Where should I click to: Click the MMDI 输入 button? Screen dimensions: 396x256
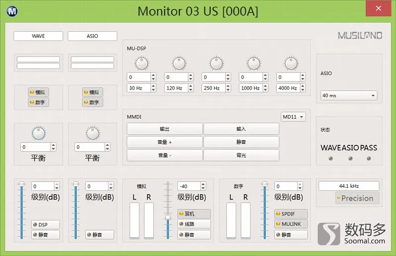[x=242, y=129]
